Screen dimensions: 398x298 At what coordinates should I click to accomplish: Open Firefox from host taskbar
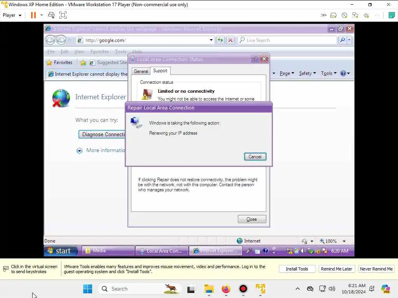tap(226, 289)
